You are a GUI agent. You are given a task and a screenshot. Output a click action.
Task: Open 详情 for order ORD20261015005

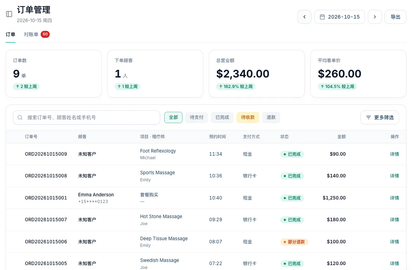click(394, 263)
